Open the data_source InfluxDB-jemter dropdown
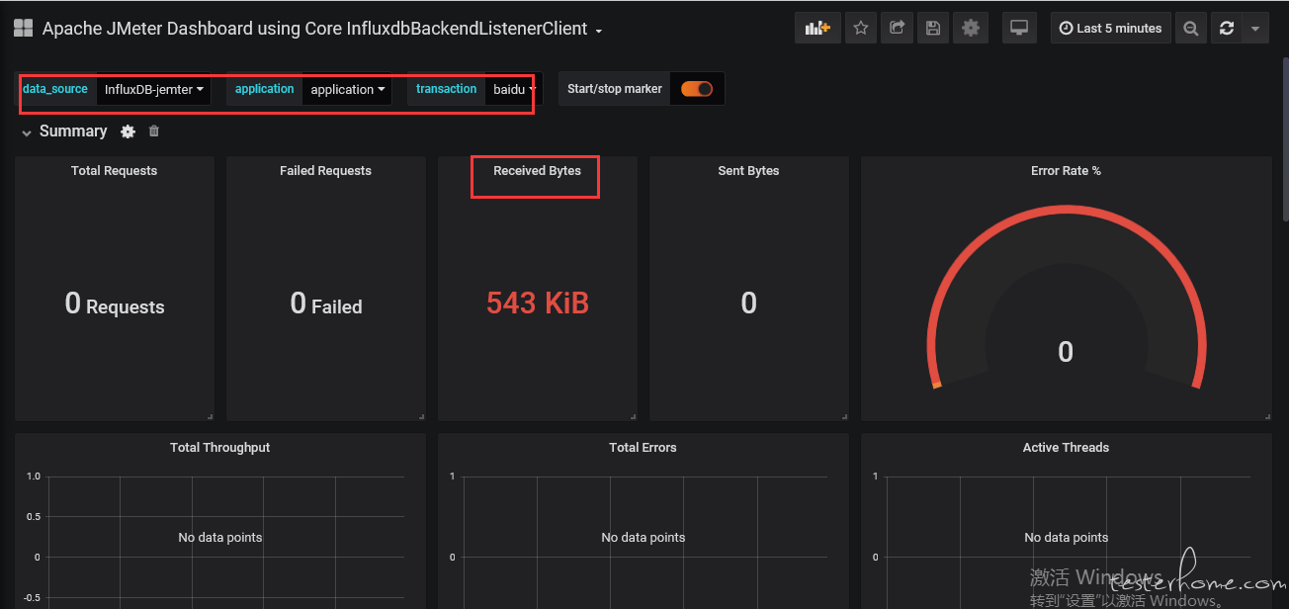This screenshot has width=1289, height=609. (x=154, y=89)
